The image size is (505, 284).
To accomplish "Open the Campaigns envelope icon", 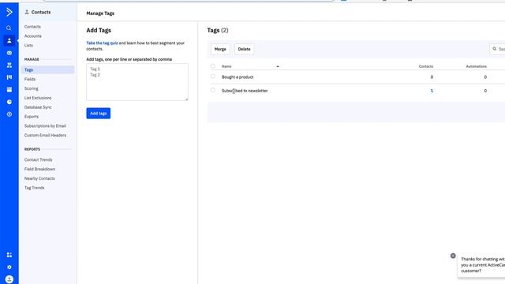I will coord(9,53).
